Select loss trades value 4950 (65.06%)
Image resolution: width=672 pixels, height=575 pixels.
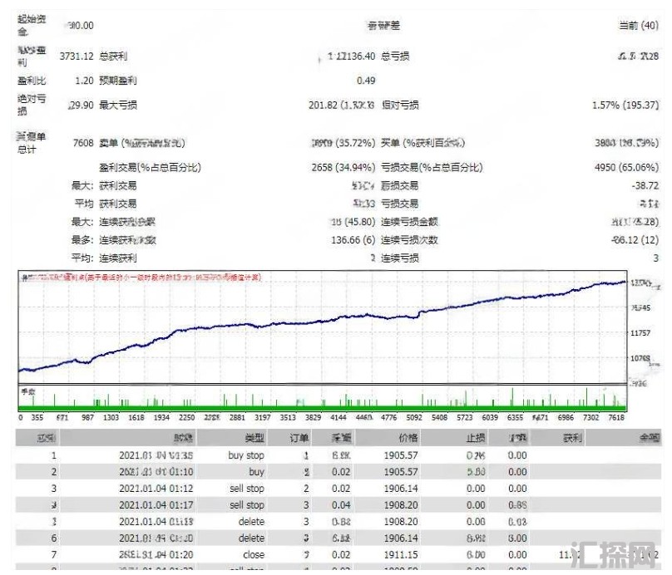[x=626, y=167]
